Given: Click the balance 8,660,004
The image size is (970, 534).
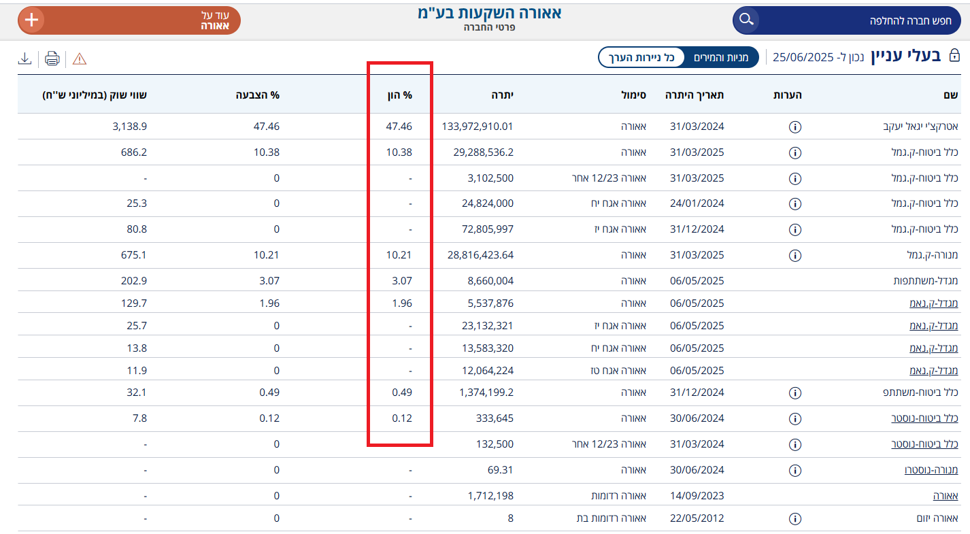Looking at the screenshot, I should [x=489, y=281].
